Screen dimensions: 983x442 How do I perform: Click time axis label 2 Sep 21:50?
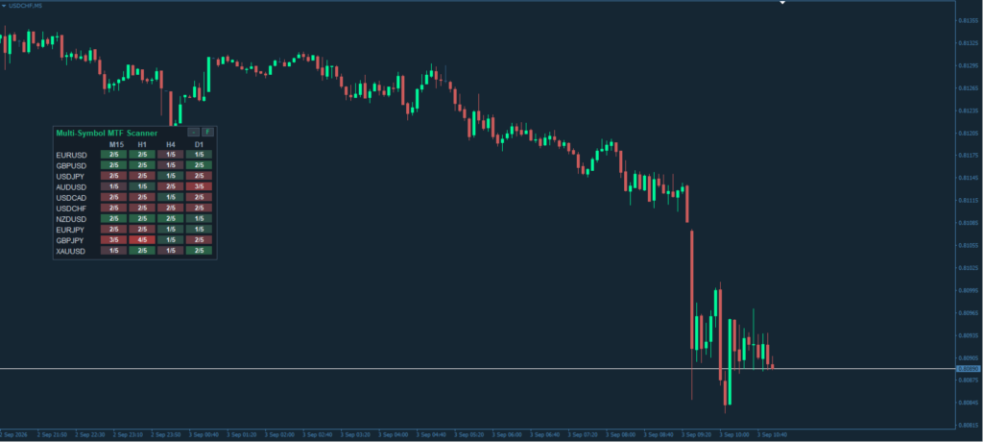[x=50, y=434]
